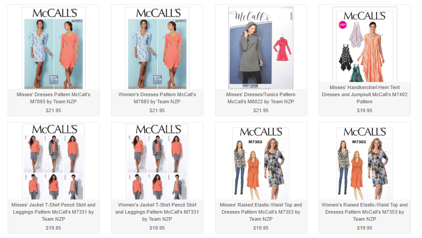Click the hooded tunic M8022 pattern image
Viewport: 422px width, 238px height.
[261, 48]
